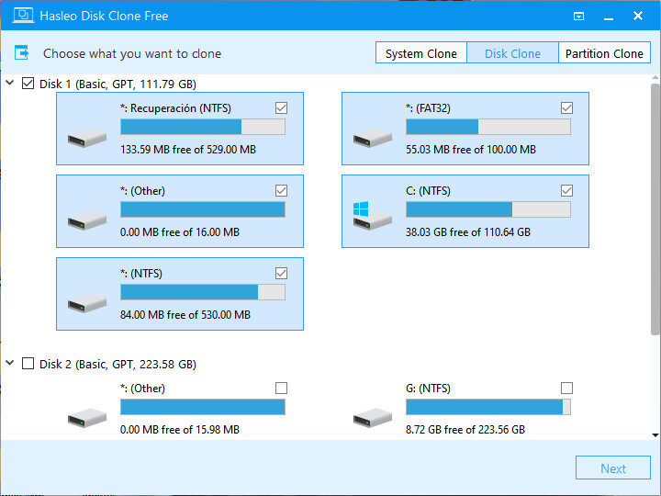Select 'Disk 1 (Basic, GPT, 111.79 GB)' label
The width and height of the screenshot is (661, 496).
[118, 84]
